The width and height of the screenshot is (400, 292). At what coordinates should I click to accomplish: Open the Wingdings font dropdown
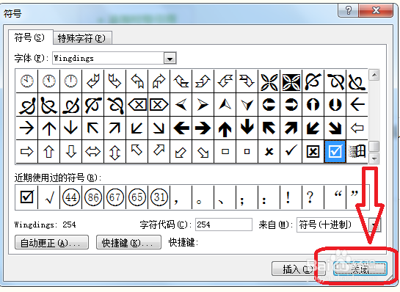click(x=170, y=59)
